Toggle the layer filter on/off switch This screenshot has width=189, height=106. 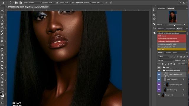(x=187, y=56)
